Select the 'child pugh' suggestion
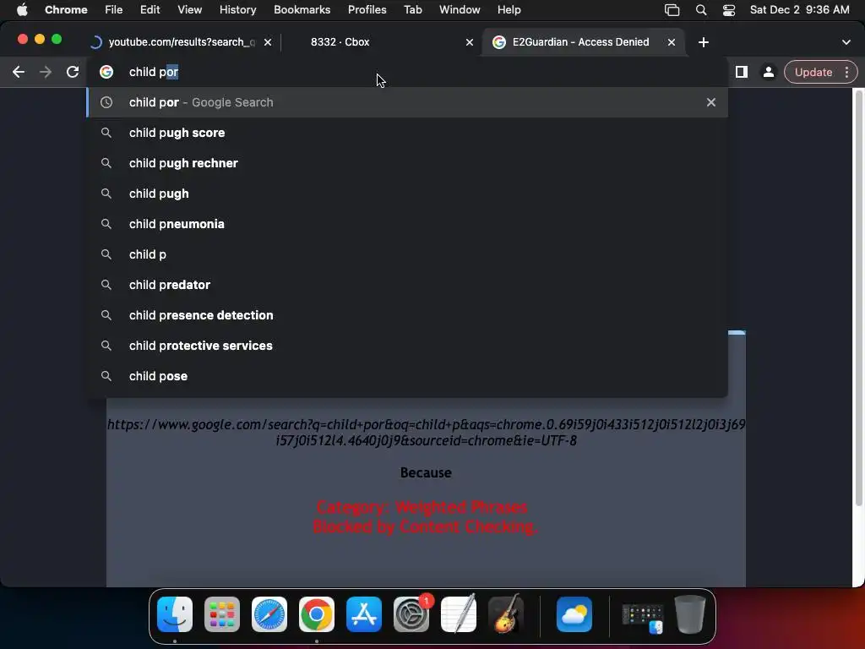 [407, 194]
